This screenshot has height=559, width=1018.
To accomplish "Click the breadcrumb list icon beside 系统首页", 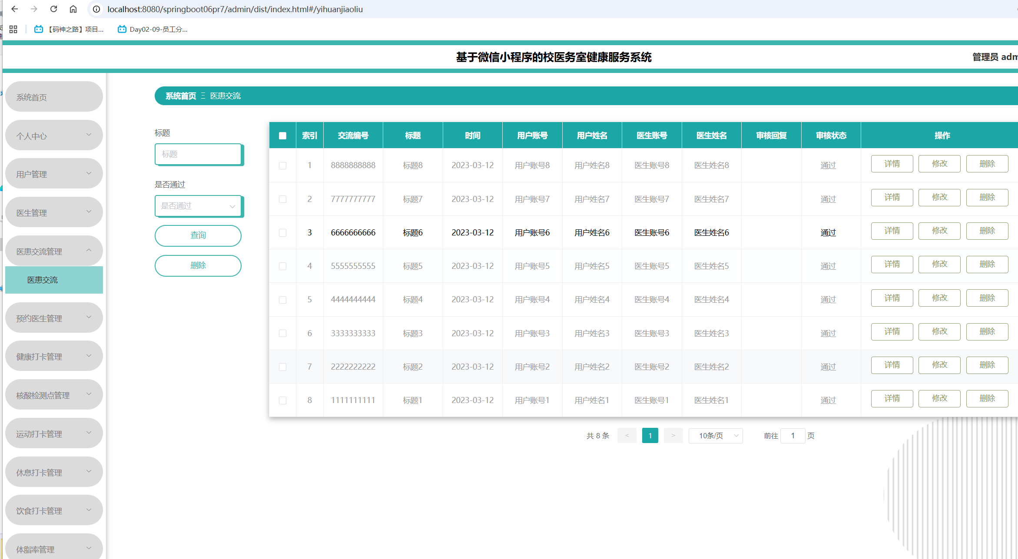I will coord(202,96).
